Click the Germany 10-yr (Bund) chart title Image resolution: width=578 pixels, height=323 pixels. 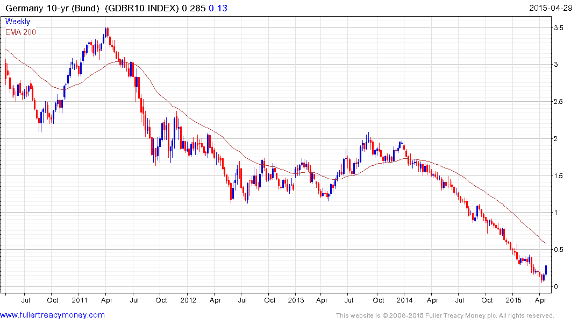pyautogui.click(x=54, y=9)
